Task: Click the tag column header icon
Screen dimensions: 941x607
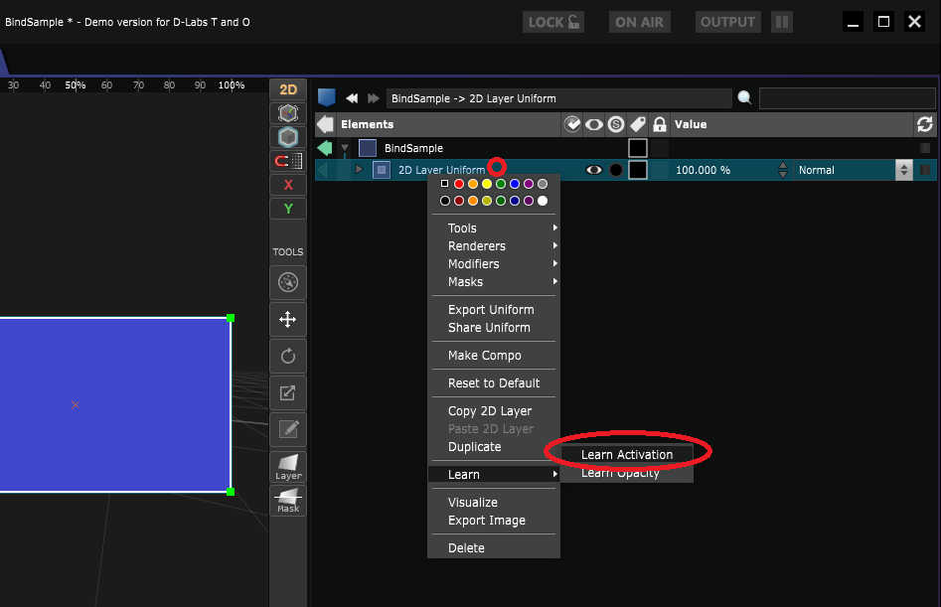Action: 637,124
